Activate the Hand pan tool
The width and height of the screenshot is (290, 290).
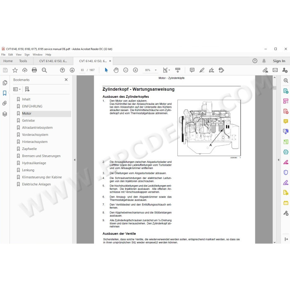pos(116,70)
